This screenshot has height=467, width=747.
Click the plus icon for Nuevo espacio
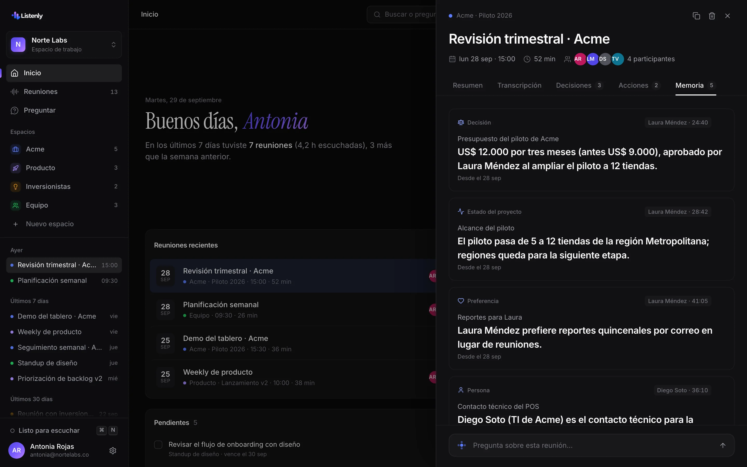[16, 224]
